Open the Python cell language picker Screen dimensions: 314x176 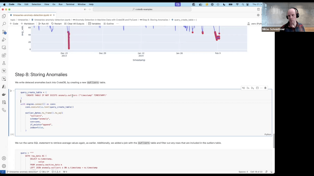[268, 135]
